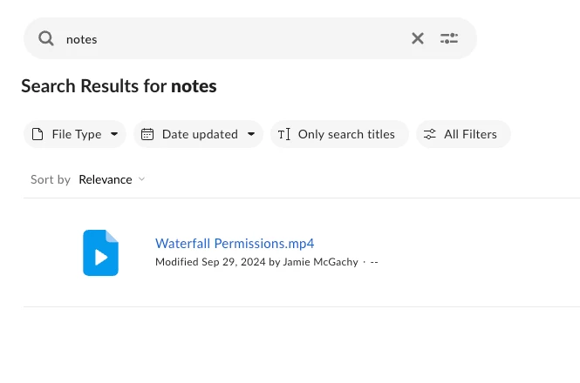Click the search field containing notes

click(x=227, y=38)
